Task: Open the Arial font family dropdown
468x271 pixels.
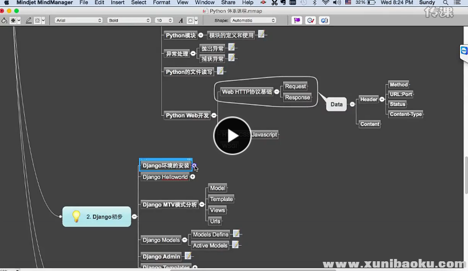Action: coord(78,20)
